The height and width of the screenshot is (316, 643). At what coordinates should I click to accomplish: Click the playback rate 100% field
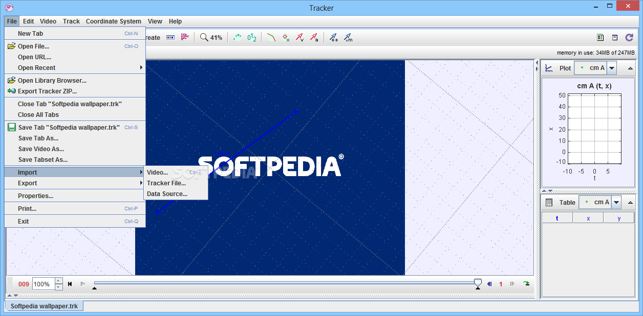point(44,284)
